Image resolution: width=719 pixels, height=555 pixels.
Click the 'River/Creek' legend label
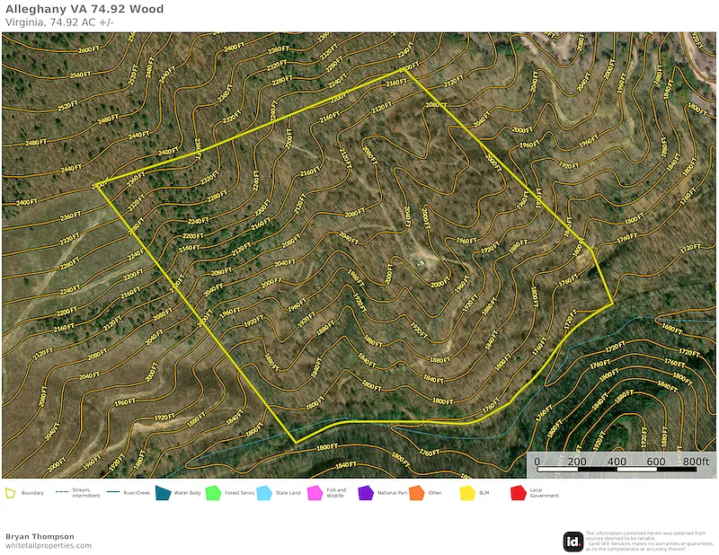(x=137, y=493)
